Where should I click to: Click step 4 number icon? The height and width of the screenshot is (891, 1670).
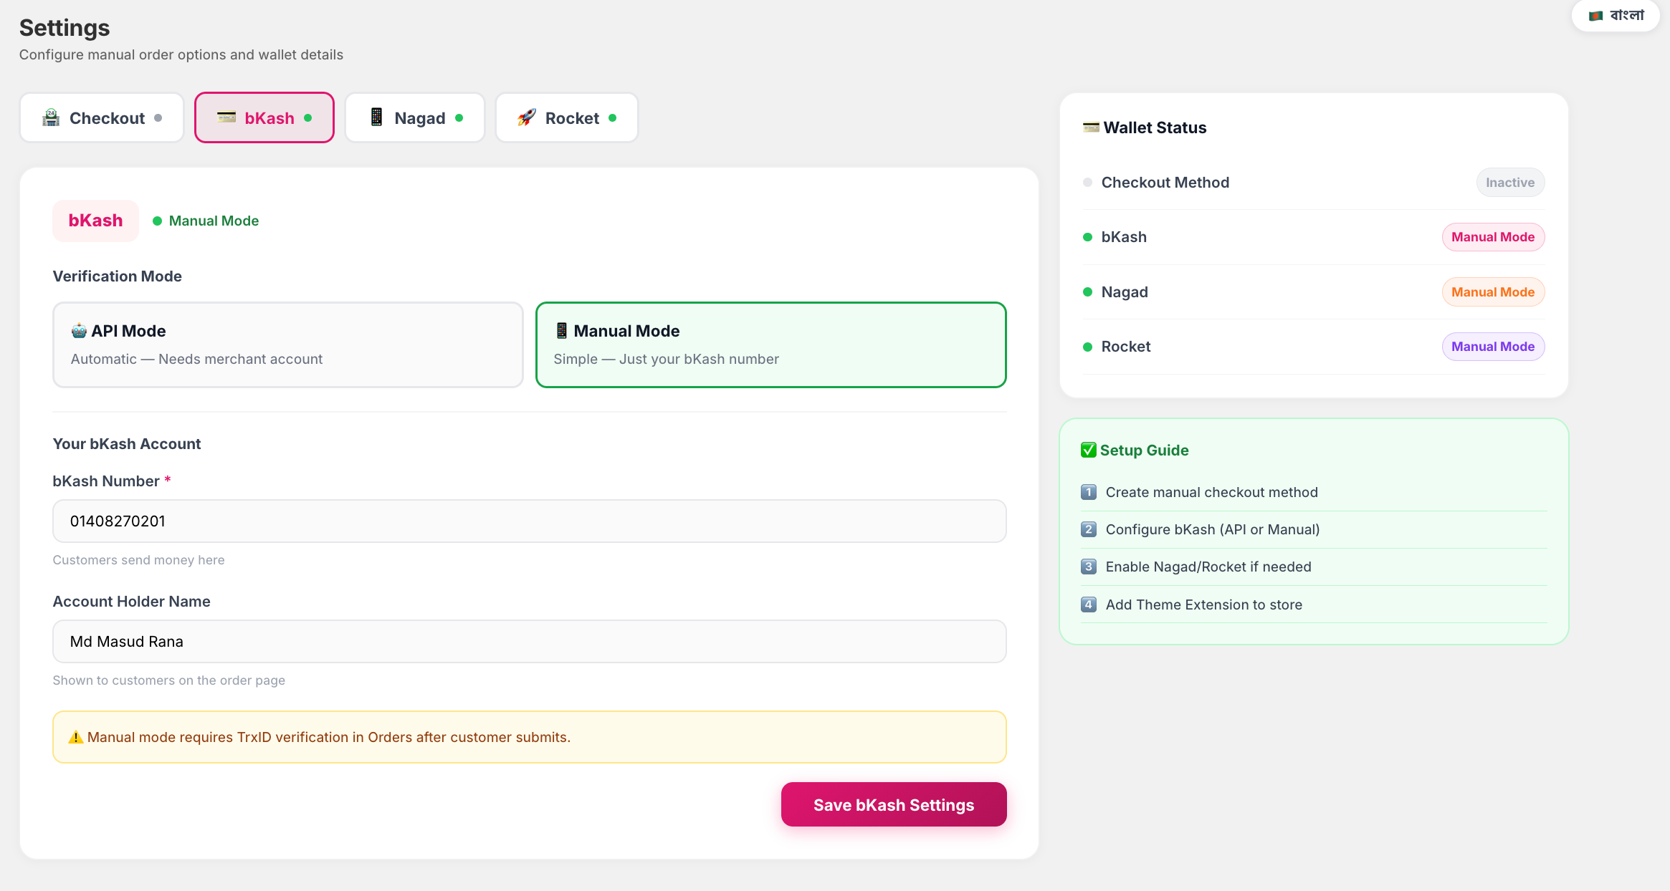tap(1089, 605)
